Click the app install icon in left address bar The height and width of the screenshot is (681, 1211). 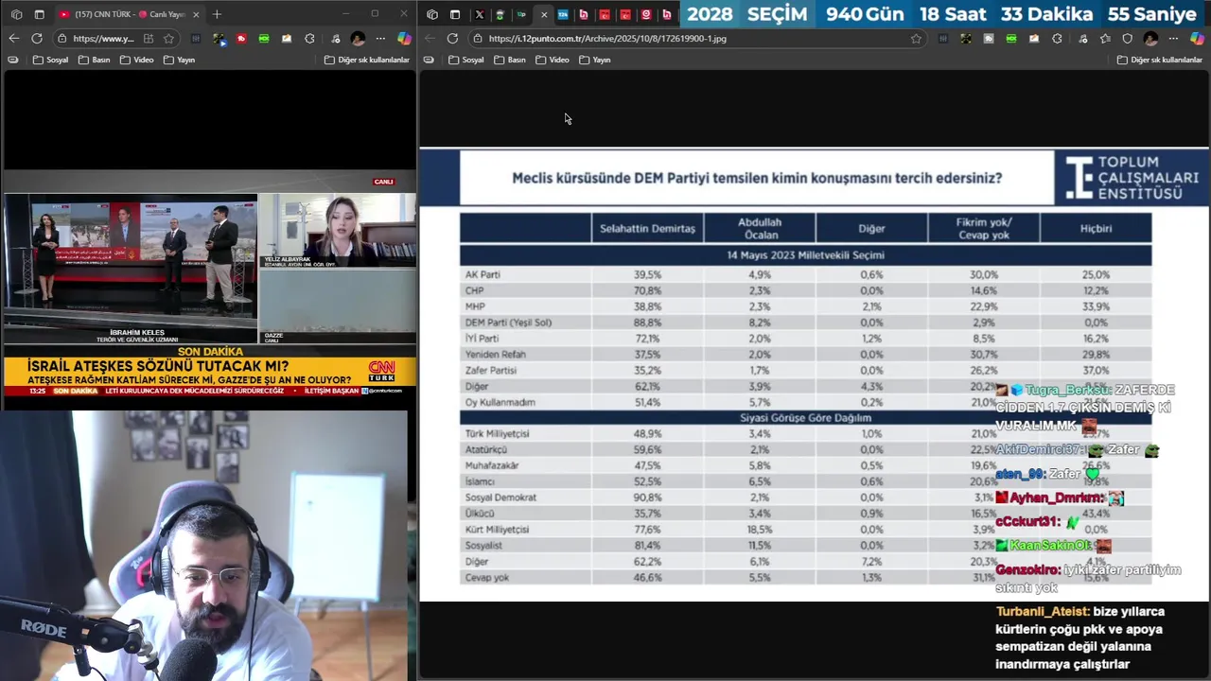point(149,39)
